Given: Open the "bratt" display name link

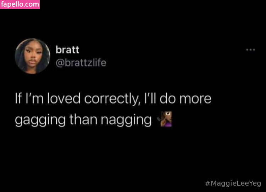Looking at the screenshot, I should (67, 50).
